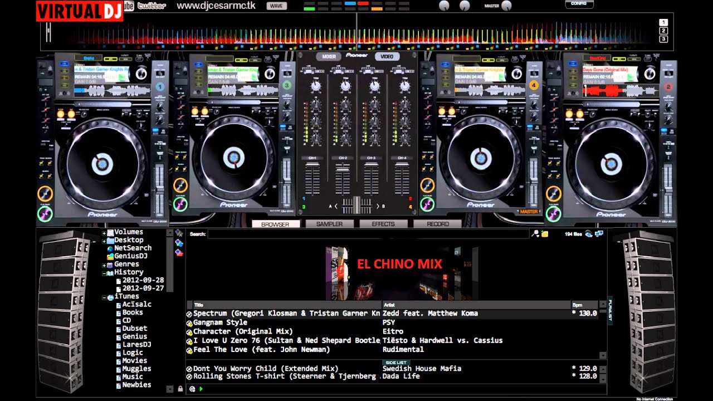Toggle waveform view 3 button
The width and height of the screenshot is (713, 401).
tap(663, 39)
